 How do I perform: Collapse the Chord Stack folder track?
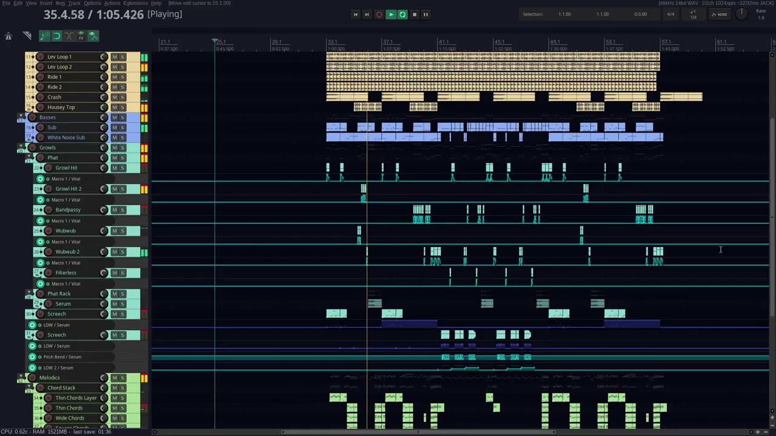(29, 386)
